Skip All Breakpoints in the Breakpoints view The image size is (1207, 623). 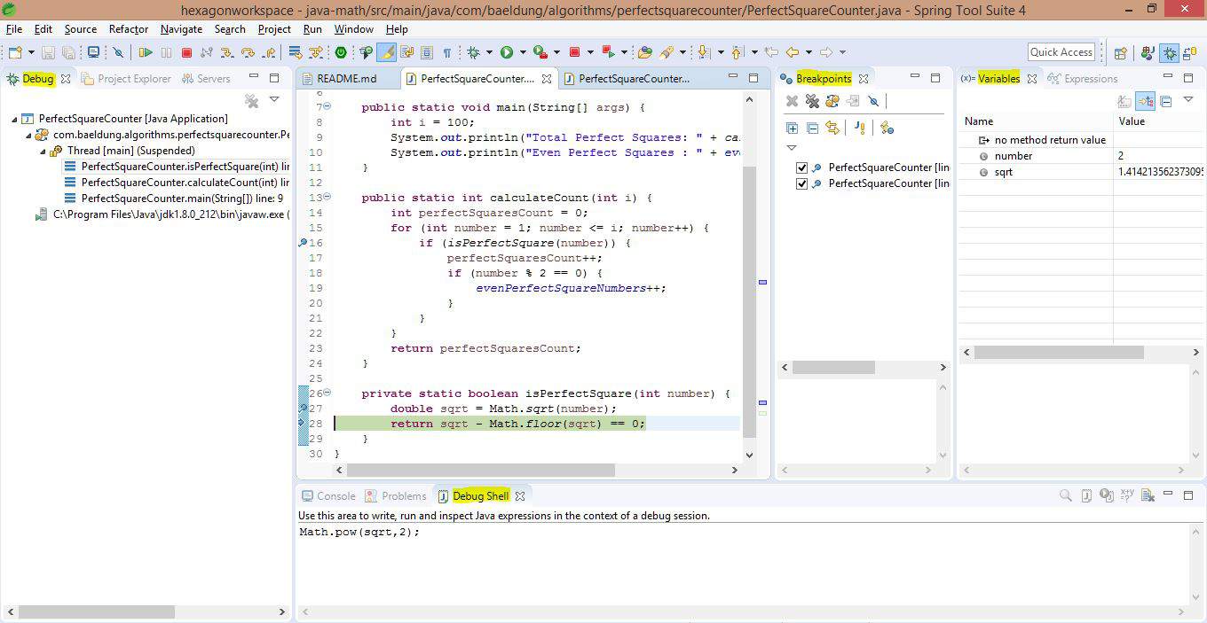(x=873, y=101)
